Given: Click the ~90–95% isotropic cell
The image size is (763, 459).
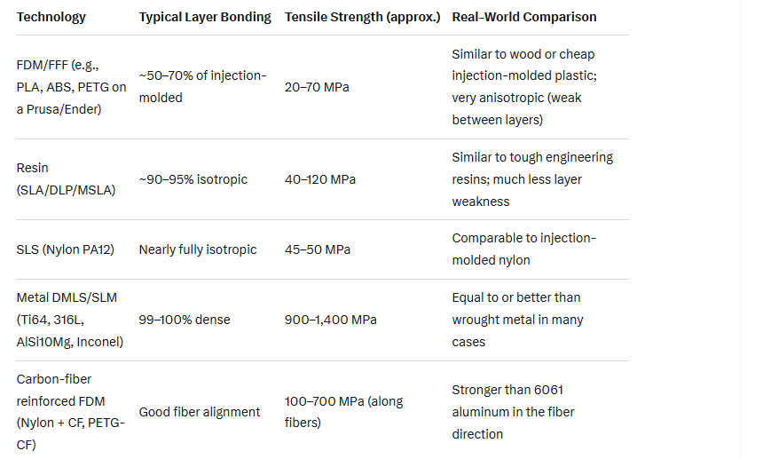Looking at the screenshot, I should pos(193,179).
